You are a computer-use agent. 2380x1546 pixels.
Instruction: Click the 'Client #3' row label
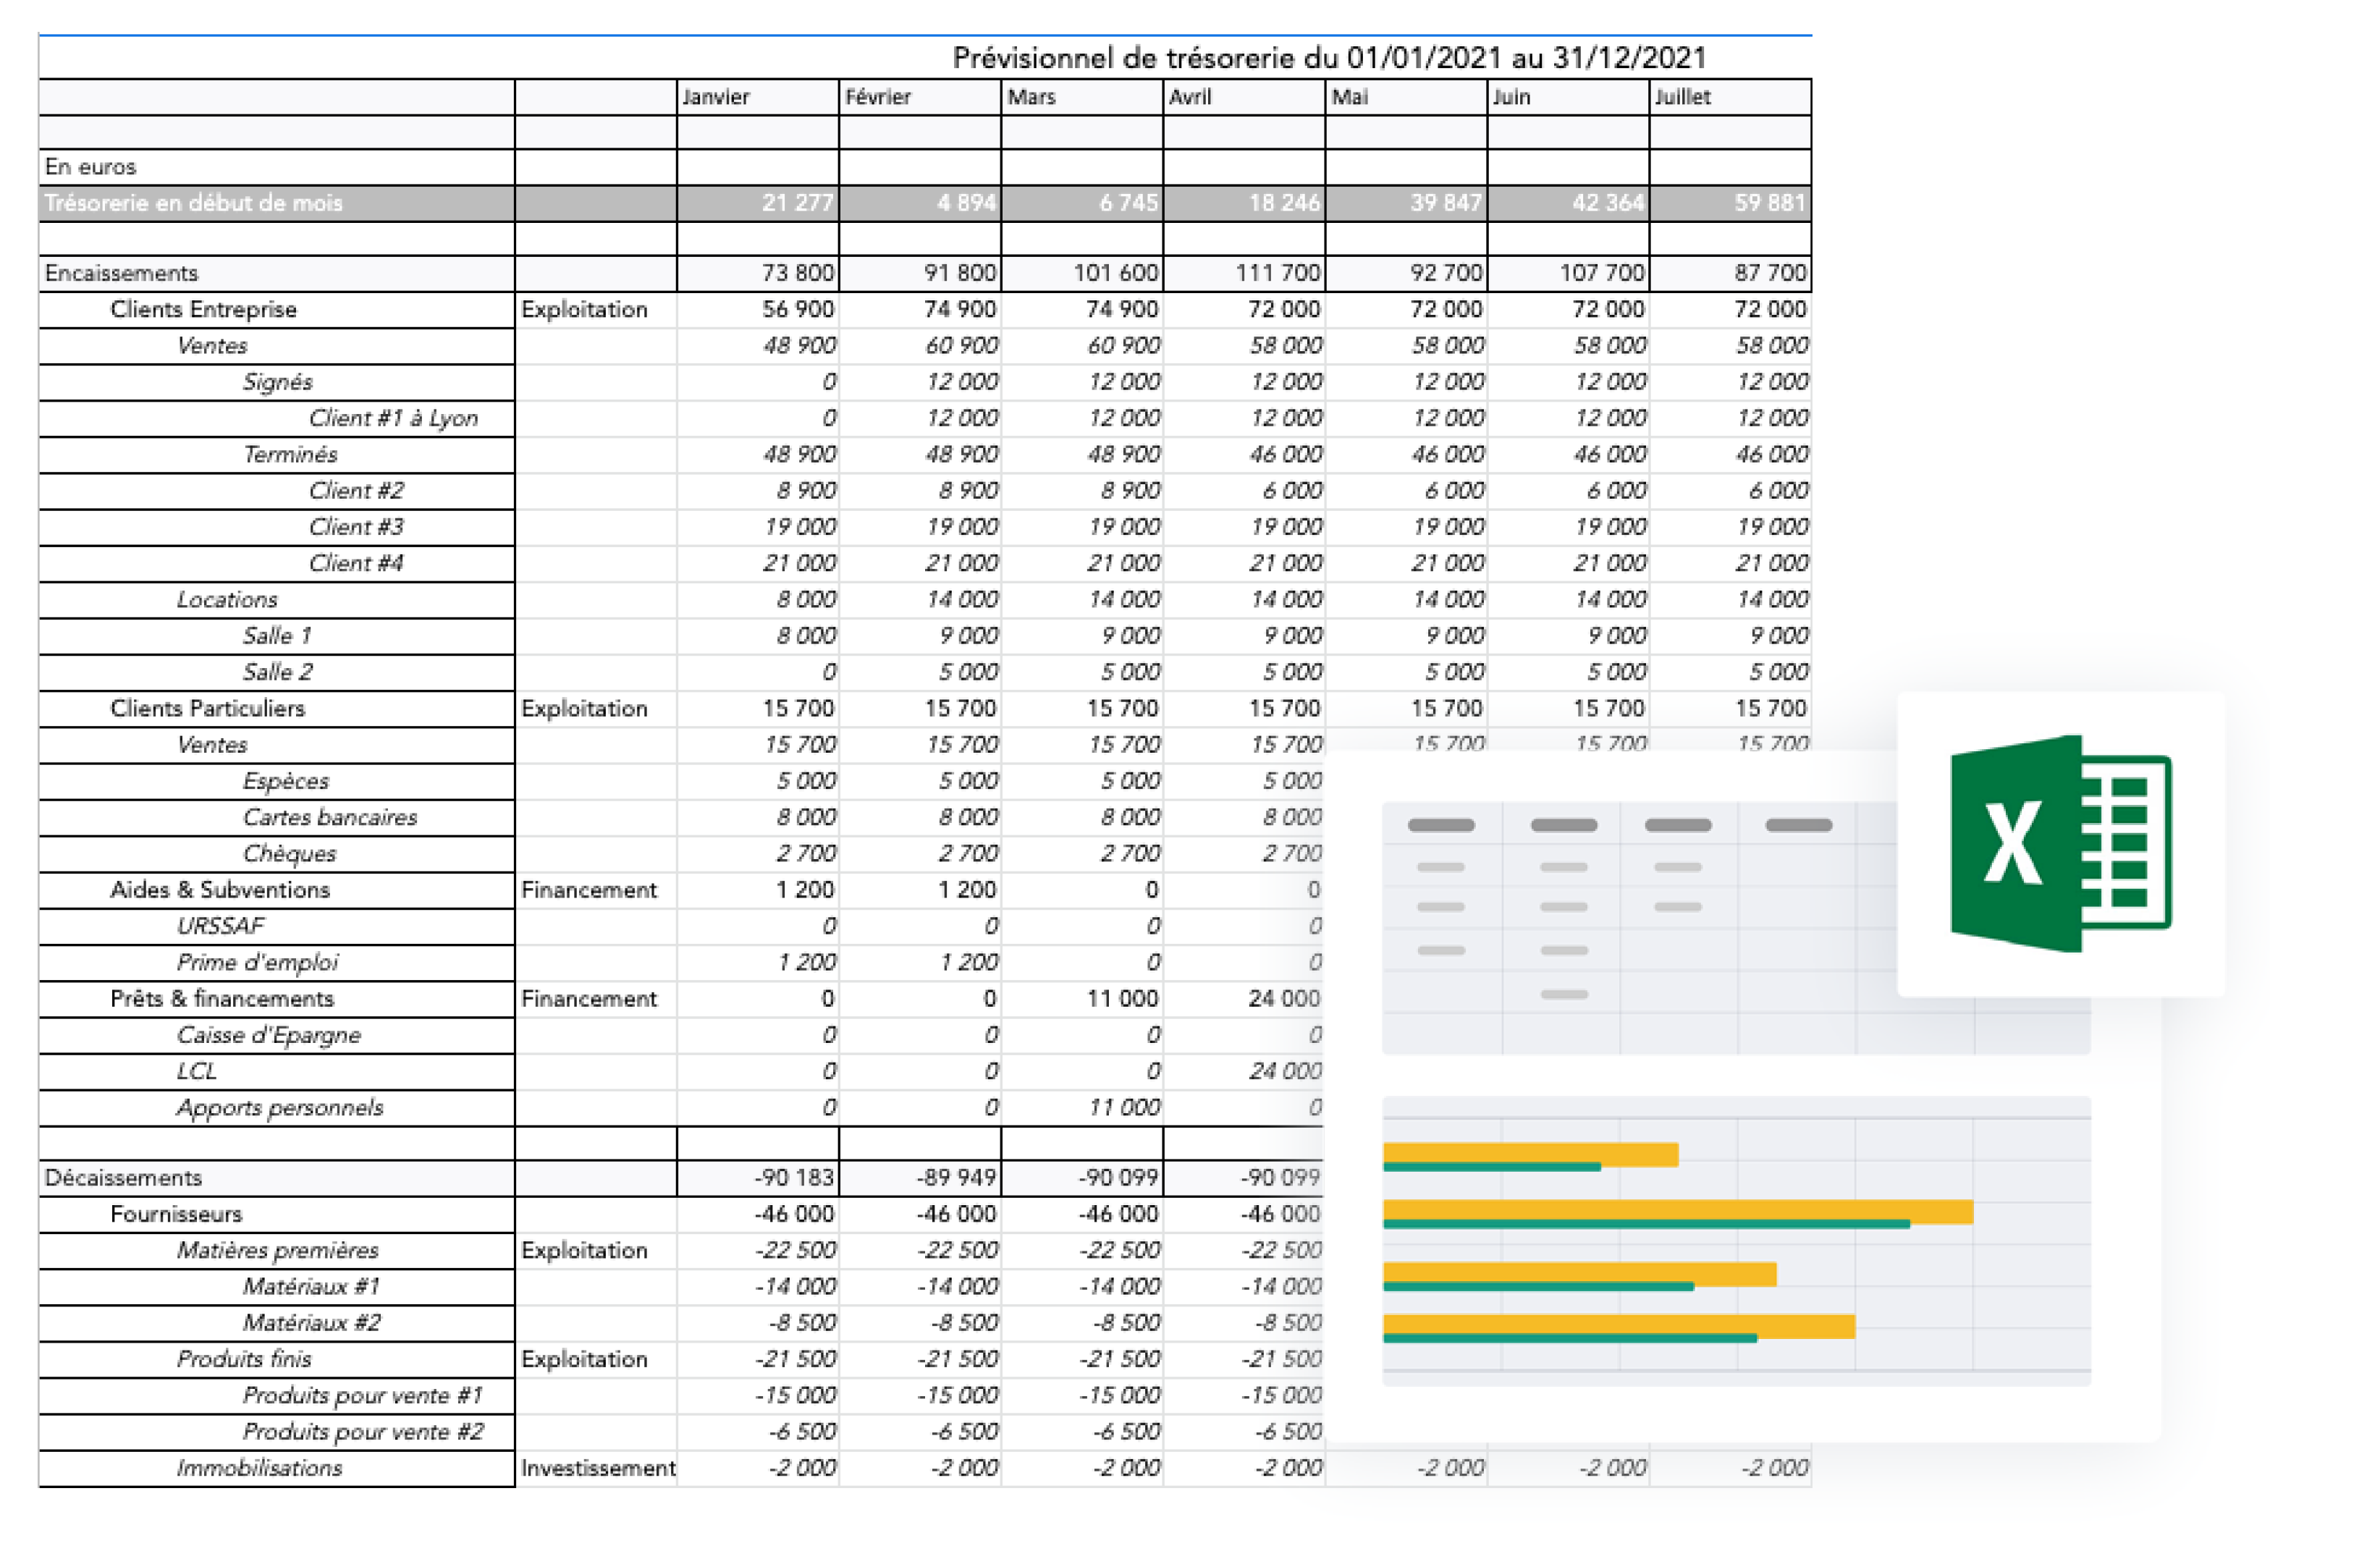click(x=277, y=527)
